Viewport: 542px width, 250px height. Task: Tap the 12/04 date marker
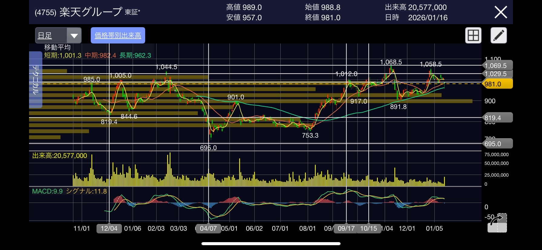(x=109, y=228)
